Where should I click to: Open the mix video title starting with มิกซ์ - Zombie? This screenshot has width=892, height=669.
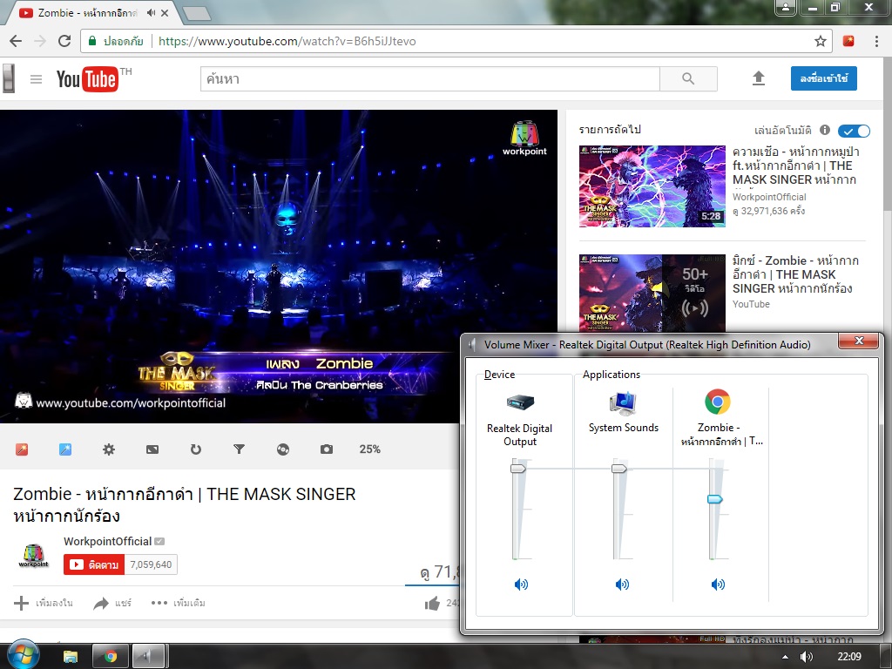(x=795, y=274)
